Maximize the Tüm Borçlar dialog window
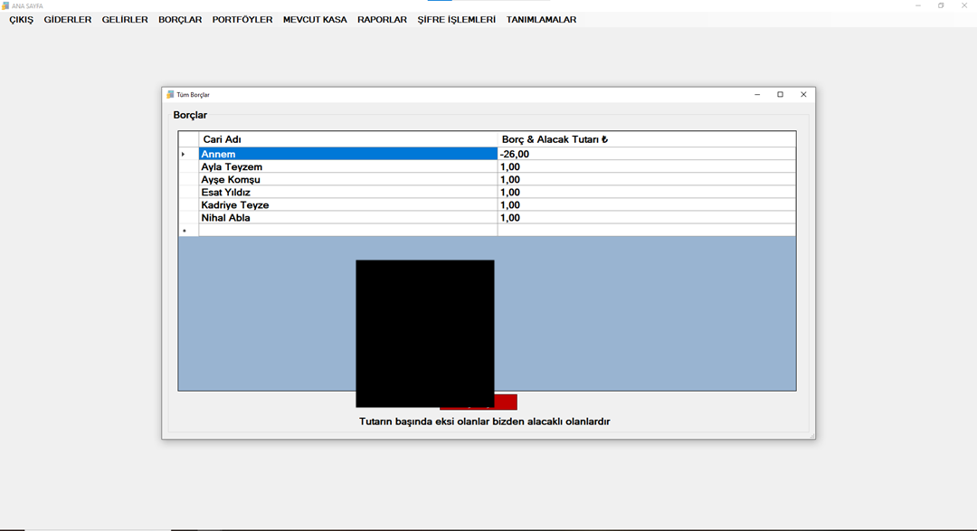 point(780,95)
